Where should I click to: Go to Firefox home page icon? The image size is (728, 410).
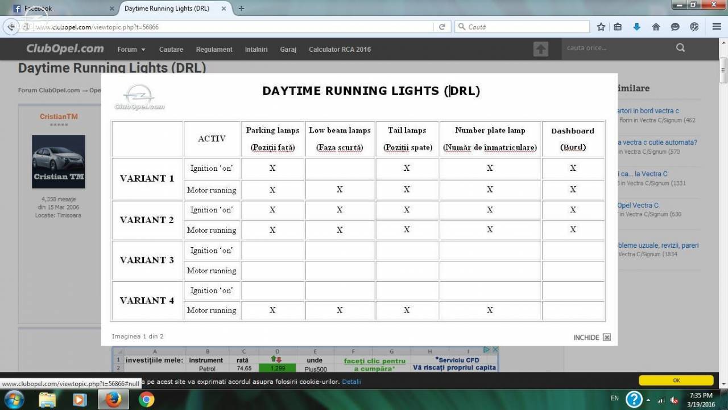pos(656,27)
